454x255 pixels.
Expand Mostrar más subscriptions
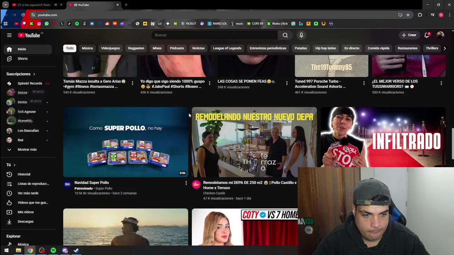27,149
